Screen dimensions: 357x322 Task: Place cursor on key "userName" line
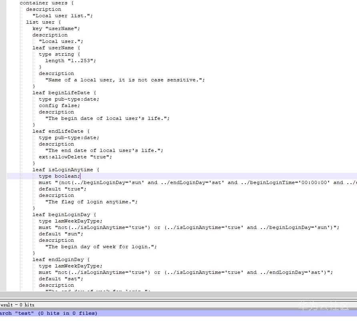pos(56,28)
